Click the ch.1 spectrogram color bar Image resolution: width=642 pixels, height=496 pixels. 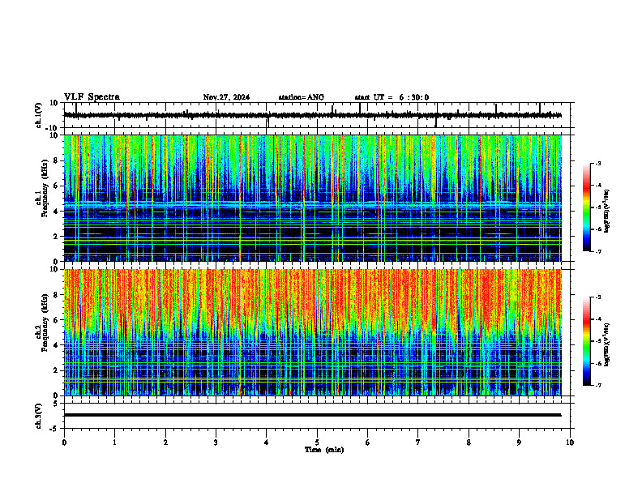click(x=587, y=207)
